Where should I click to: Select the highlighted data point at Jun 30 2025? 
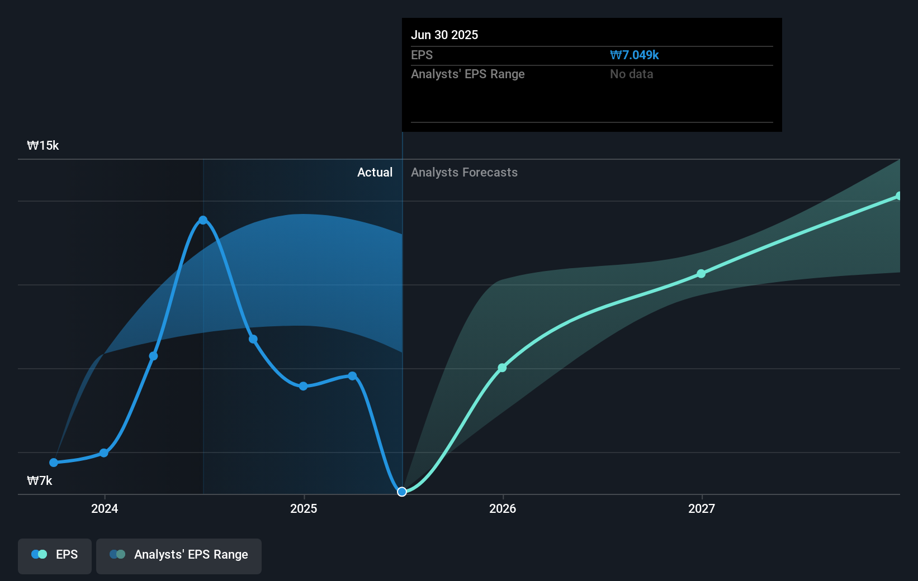coord(401,492)
